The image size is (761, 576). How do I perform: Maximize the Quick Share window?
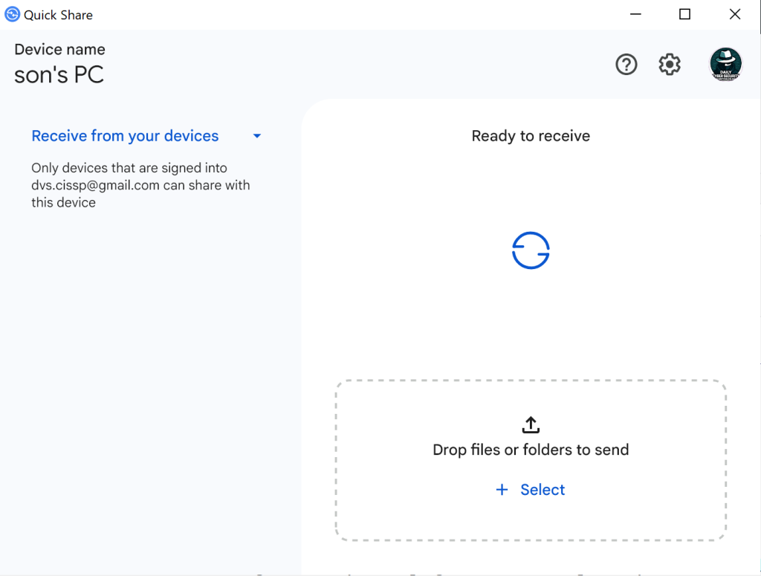[684, 14]
